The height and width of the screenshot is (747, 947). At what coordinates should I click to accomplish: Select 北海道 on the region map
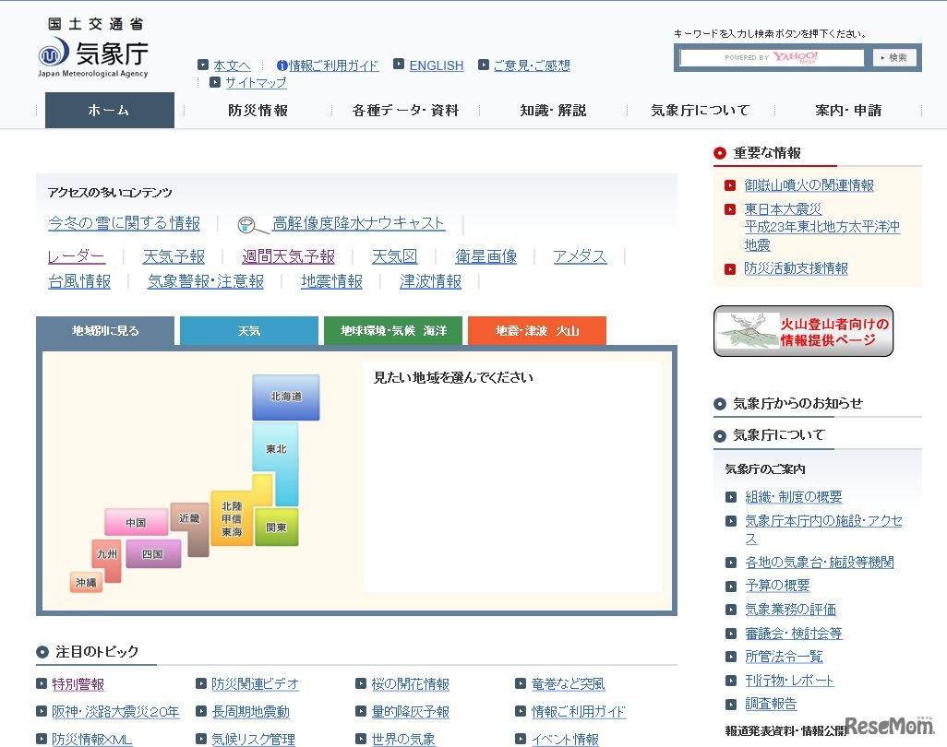[285, 397]
